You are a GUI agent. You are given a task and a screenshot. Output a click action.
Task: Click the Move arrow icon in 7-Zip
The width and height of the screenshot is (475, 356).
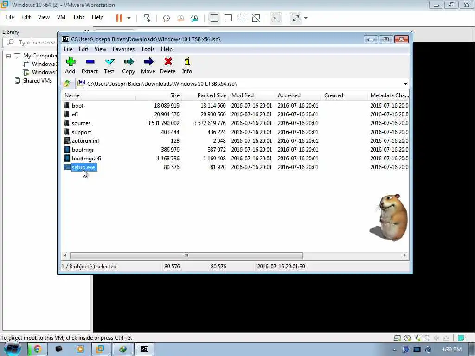(x=148, y=65)
